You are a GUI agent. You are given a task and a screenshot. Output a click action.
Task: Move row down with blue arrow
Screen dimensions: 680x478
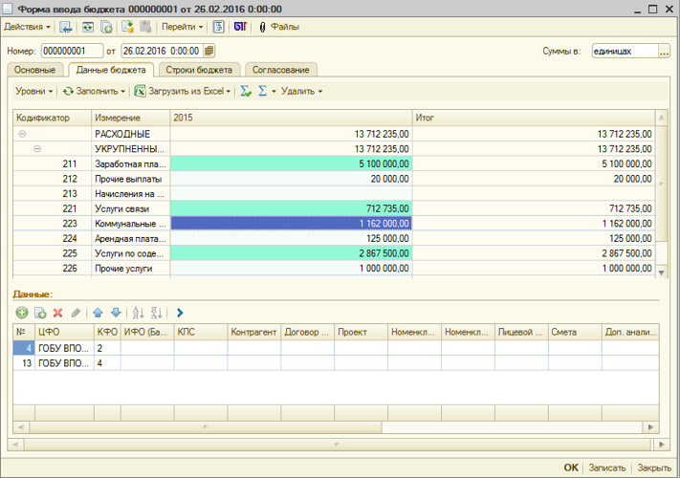pyautogui.click(x=116, y=313)
